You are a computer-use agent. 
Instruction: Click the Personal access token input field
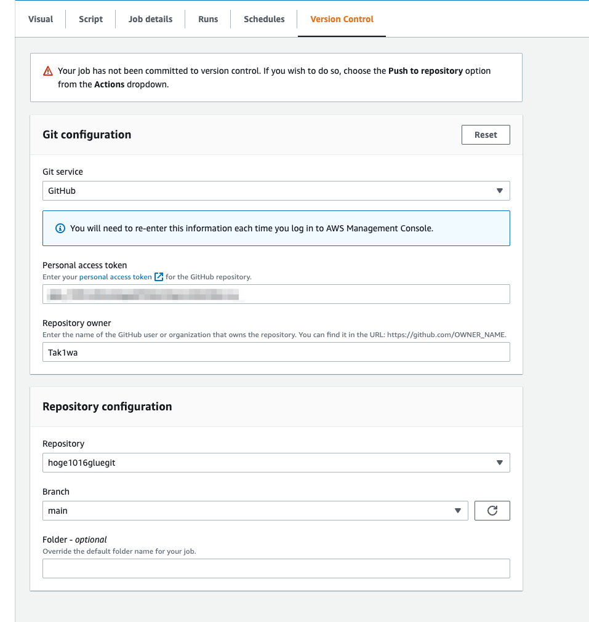click(x=276, y=294)
